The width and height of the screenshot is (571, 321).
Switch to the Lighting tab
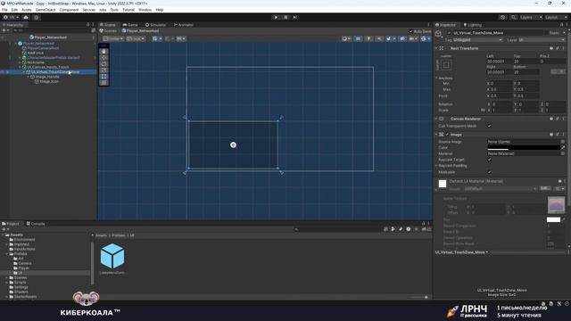pos(473,25)
